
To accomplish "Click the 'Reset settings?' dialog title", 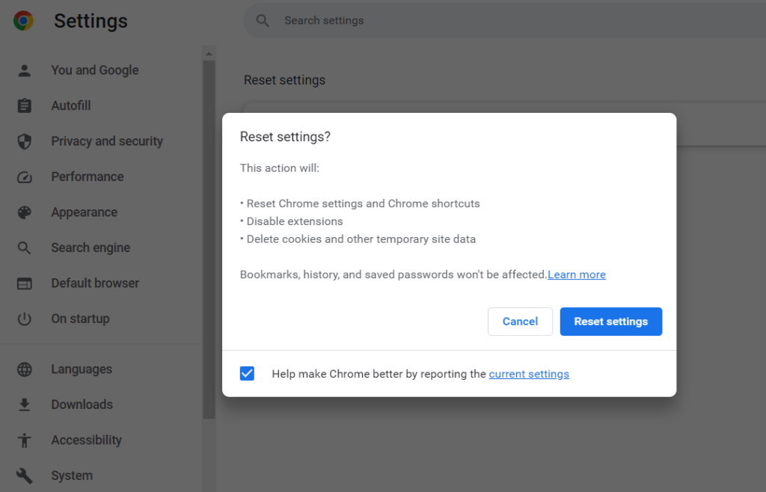I will point(285,137).
